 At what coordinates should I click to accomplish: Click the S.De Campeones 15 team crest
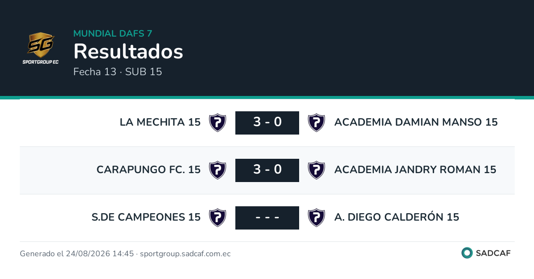tap(218, 218)
